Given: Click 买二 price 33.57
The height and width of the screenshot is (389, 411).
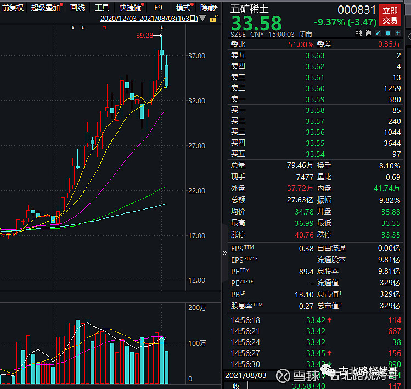Looking at the screenshot, I should pyautogui.click(x=315, y=121).
